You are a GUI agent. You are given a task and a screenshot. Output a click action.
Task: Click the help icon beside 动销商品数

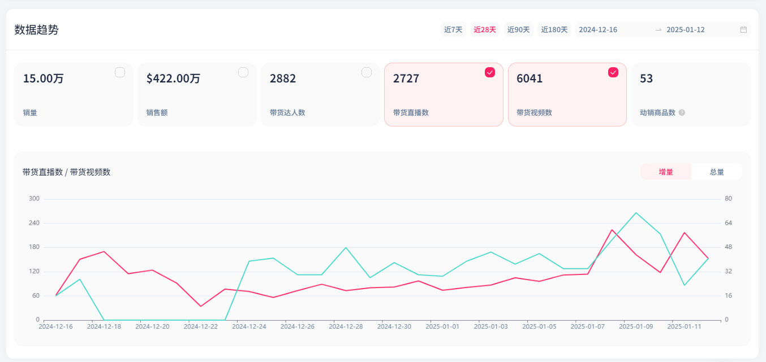pos(682,112)
